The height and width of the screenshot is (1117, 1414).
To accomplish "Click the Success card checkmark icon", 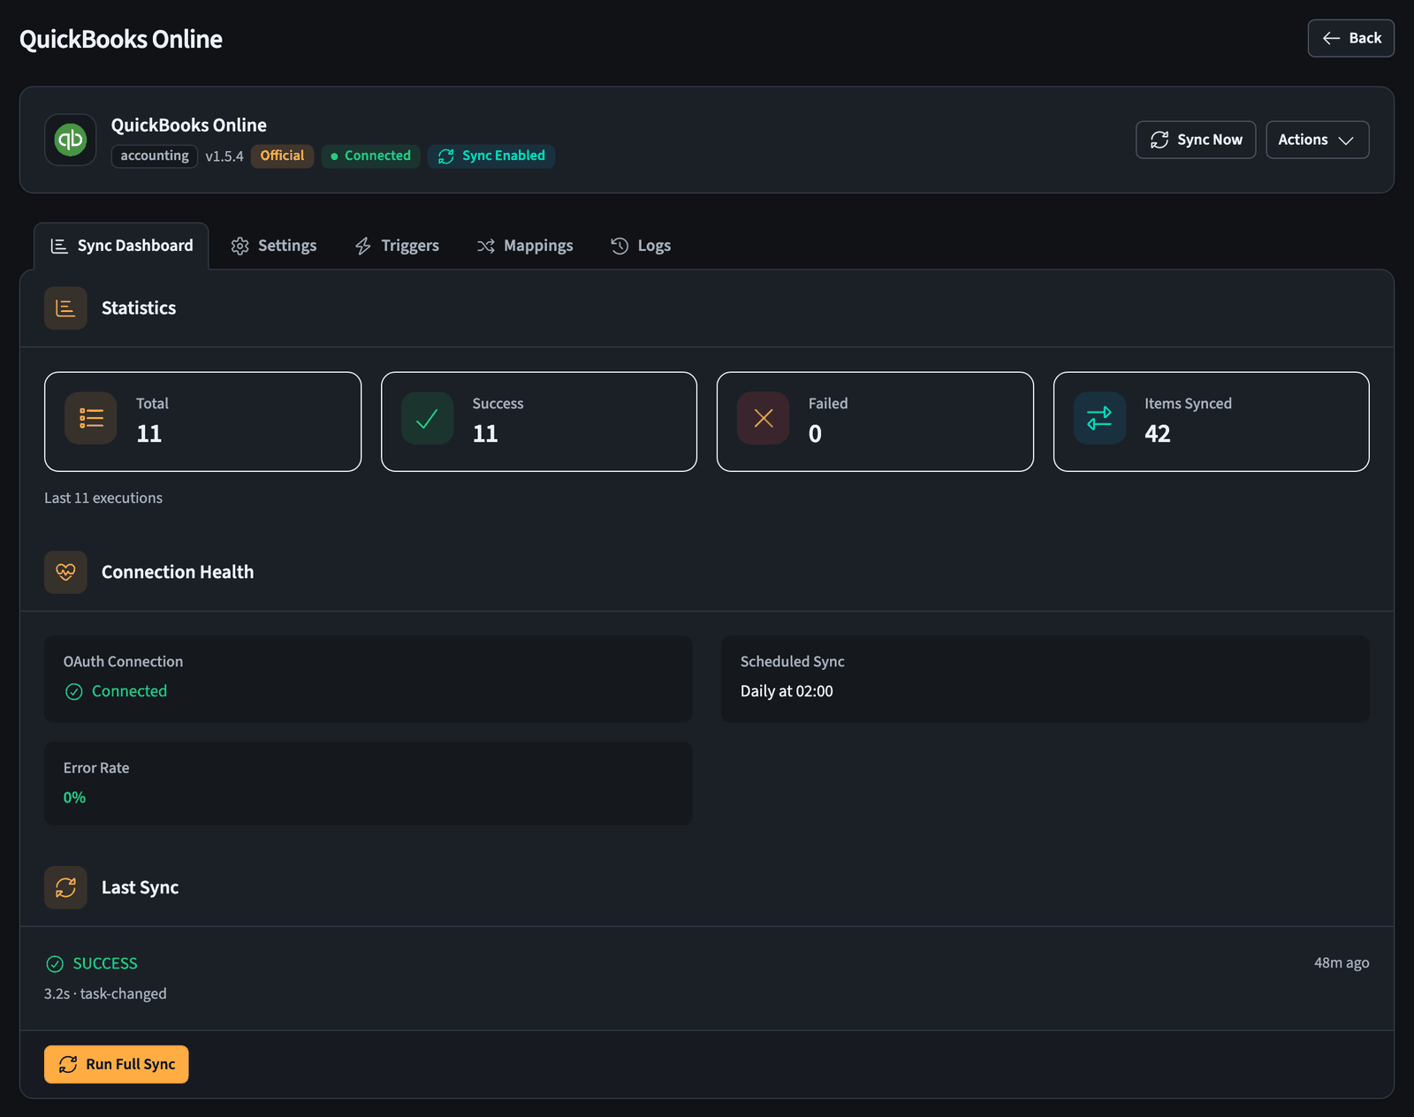I will (x=427, y=418).
